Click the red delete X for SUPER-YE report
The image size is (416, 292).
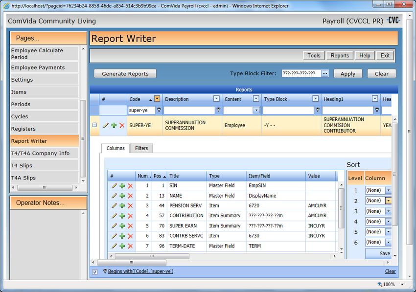pyautogui.click(x=122, y=126)
